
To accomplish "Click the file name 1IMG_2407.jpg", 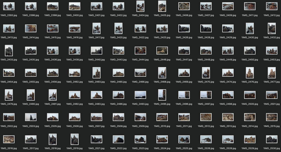I will pyautogui.click(x=206, y=15).
